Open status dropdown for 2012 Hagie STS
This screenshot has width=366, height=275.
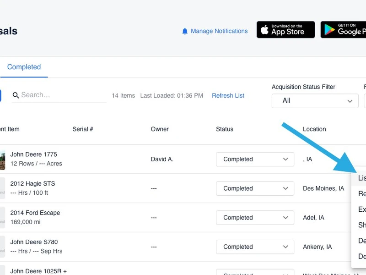[255, 188]
